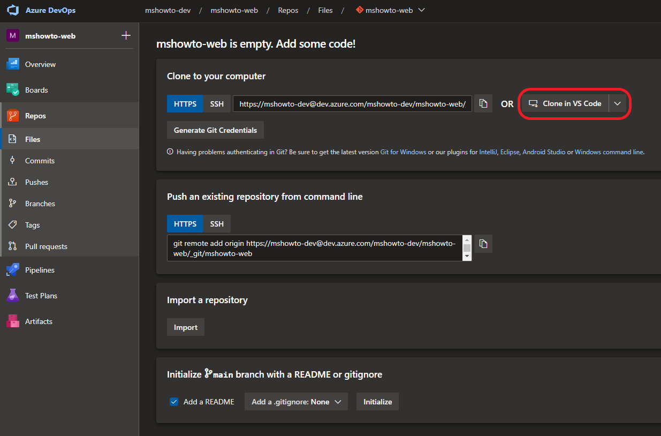Select HTTPS tab under Clone to your computer

pos(185,104)
